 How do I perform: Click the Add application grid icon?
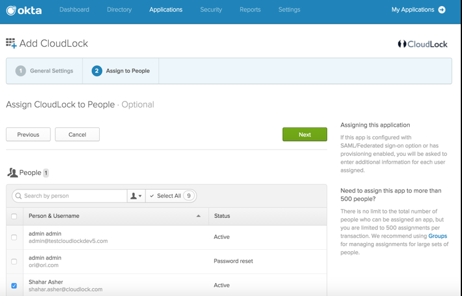(x=11, y=43)
